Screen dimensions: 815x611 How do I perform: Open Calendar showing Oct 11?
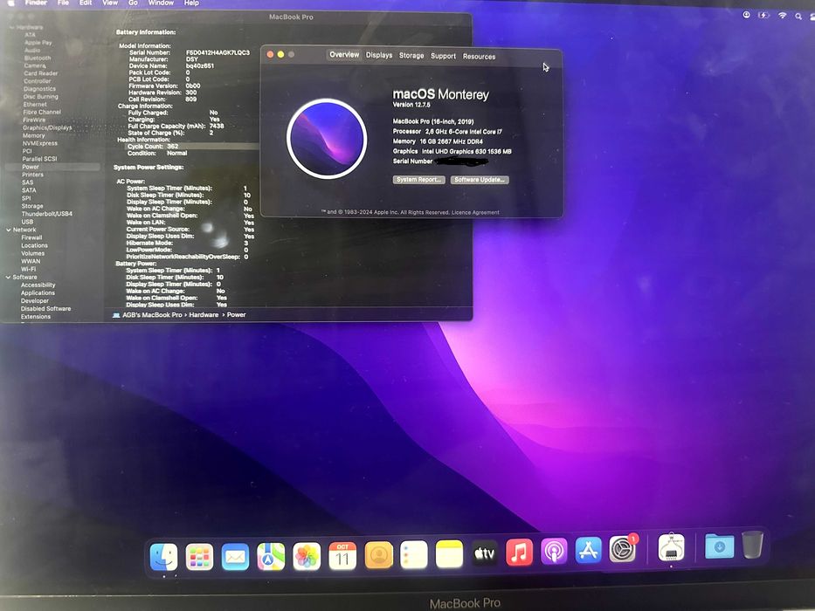(342, 556)
